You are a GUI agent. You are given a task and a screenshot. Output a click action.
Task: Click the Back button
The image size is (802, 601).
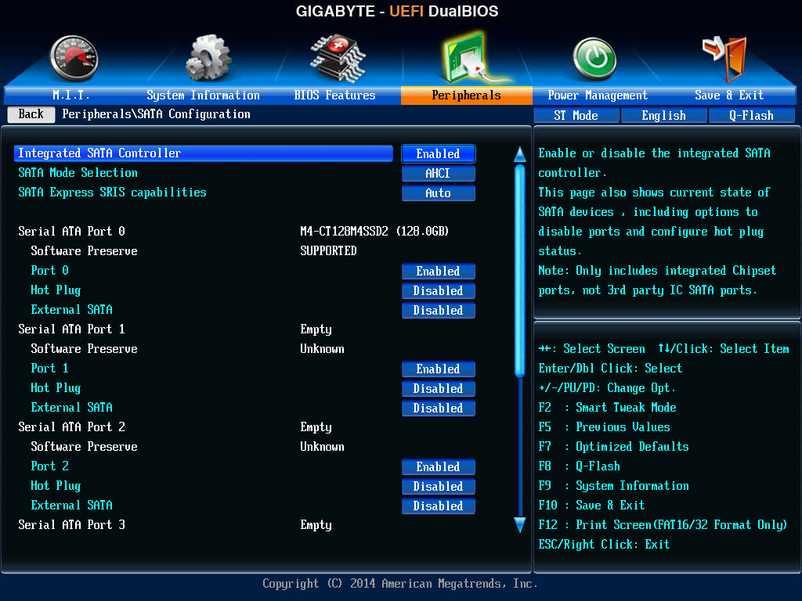click(31, 114)
